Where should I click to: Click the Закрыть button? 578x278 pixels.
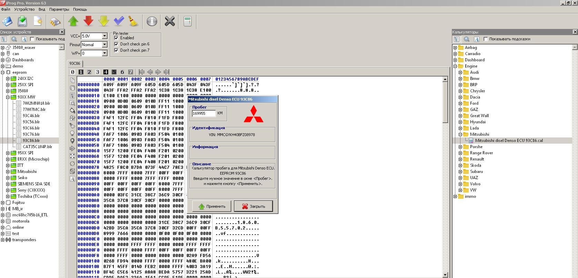point(253,206)
